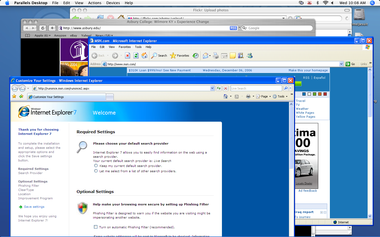Open the IE6 Mail button dropdown arrow
Image resolution: width=380 pixels, height=237 pixels.
[x=210, y=56]
